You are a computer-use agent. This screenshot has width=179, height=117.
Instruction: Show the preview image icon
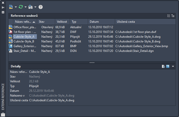pos(168,66)
